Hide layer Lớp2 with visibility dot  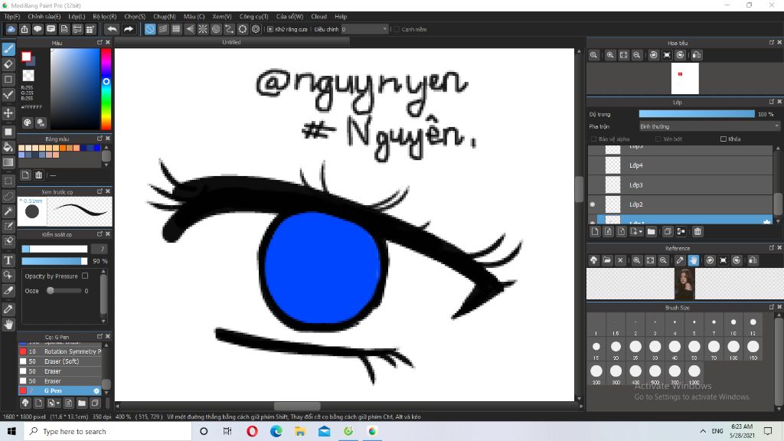tap(593, 204)
